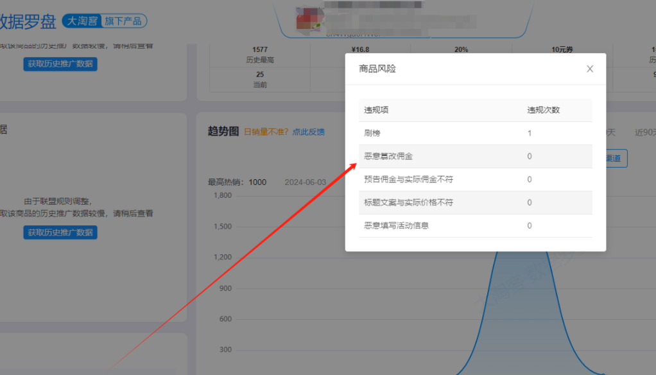This screenshot has height=375, width=656.
Task: Click the 大淘客 badge in header
Action: (x=82, y=21)
